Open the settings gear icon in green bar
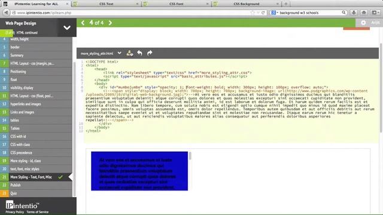The width and height of the screenshot is (383, 215). tap(363, 23)
